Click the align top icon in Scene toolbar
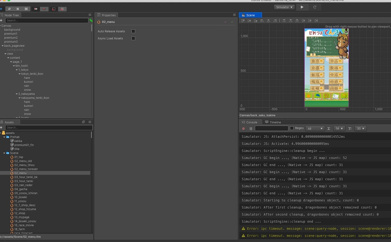This screenshot has height=242, width=391. click(243, 21)
